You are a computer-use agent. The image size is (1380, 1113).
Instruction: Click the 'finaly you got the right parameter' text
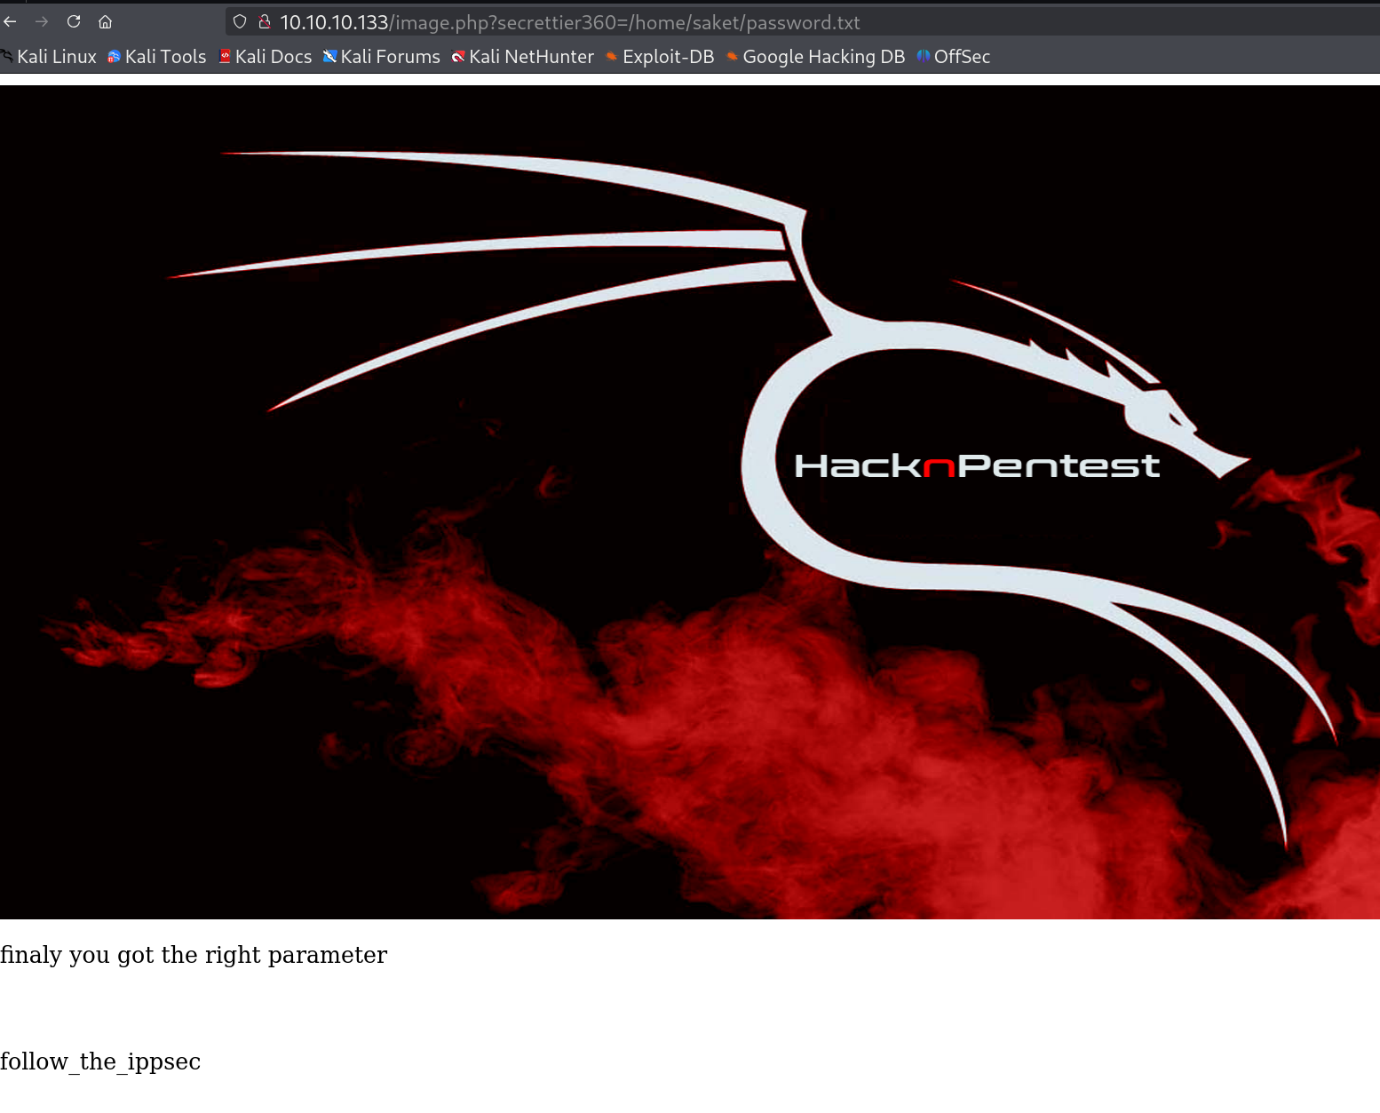[x=194, y=955]
